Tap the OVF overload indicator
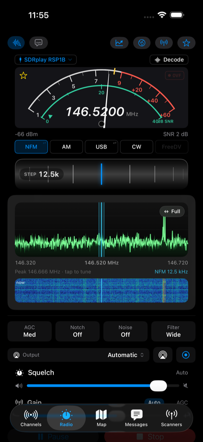 coord(175,76)
